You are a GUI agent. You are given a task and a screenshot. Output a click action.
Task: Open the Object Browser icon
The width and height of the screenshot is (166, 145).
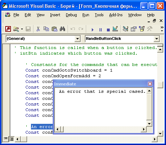[x=142, y=29]
